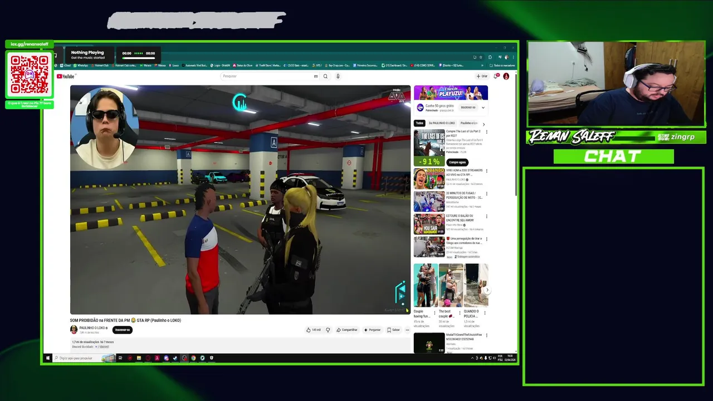Viewport: 713px width, 401px height.
Task: Expand the Playuzu ad dropdown chevron
Action: [x=483, y=107]
